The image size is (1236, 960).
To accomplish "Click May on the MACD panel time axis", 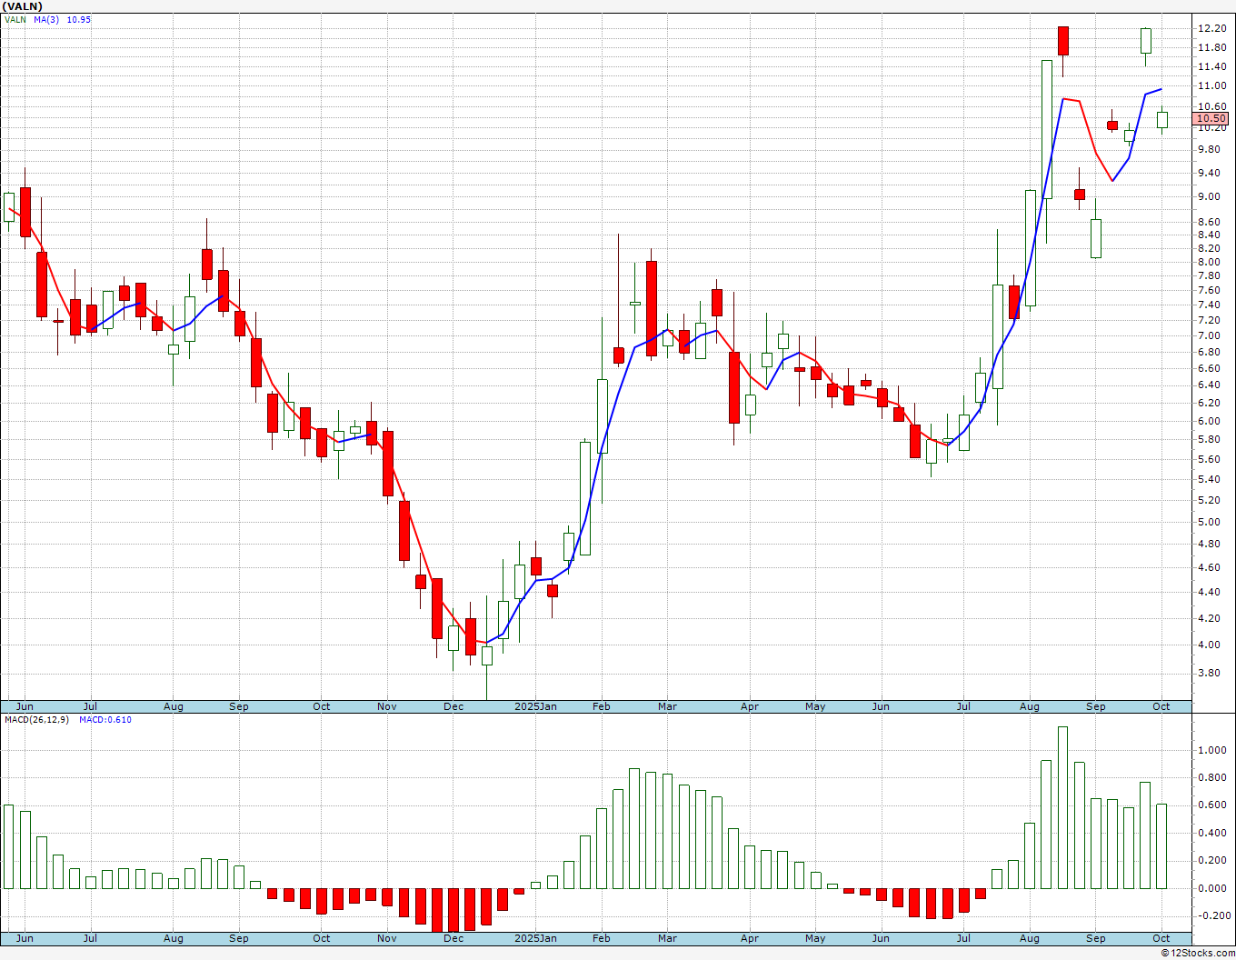I will tap(815, 938).
